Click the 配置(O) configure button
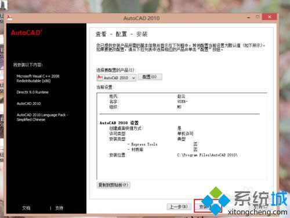Screen dimensions: 290x218 150,77
